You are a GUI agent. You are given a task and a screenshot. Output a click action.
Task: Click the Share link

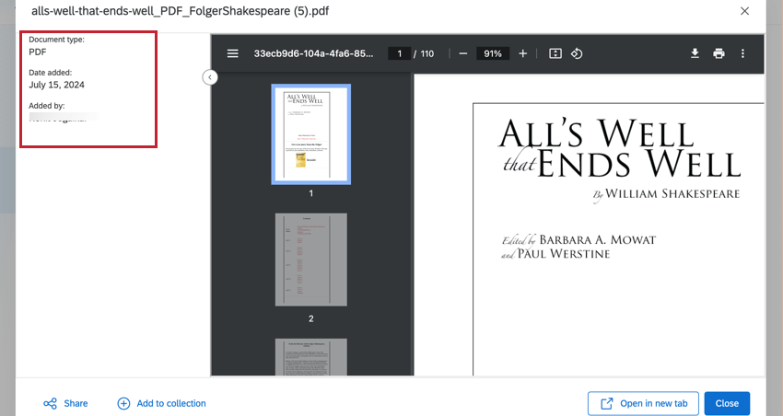click(65, 403)
